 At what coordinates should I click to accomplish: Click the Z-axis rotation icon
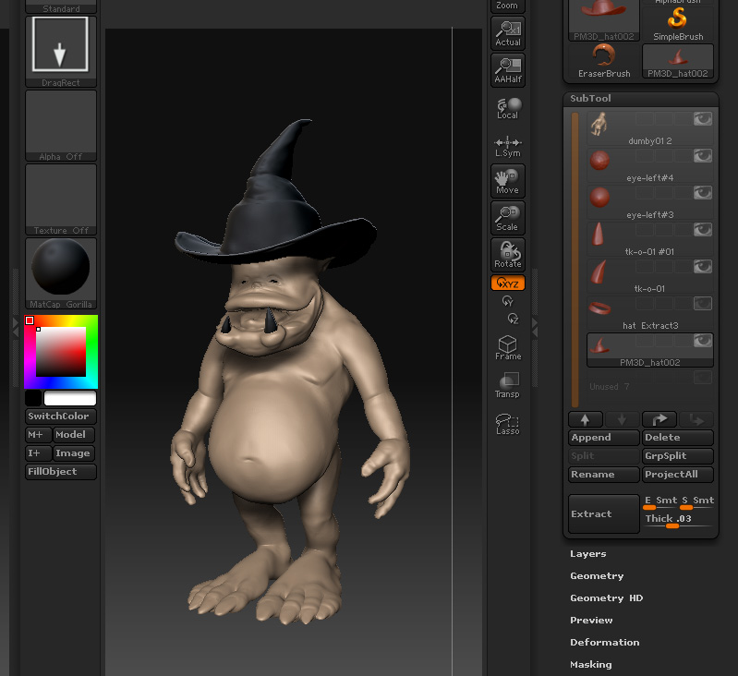click(513, 319)
